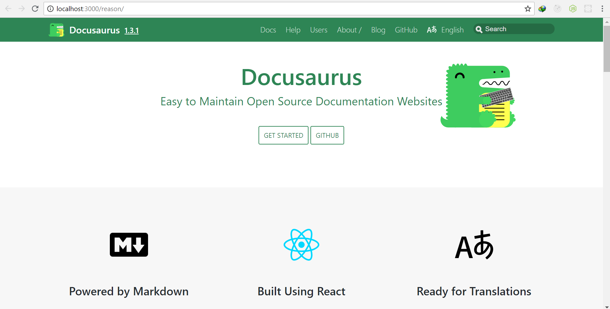The width and height of the screenshot is (610, 309).
Task: Click the scrollbar down arrow
Action: [606, 307]
